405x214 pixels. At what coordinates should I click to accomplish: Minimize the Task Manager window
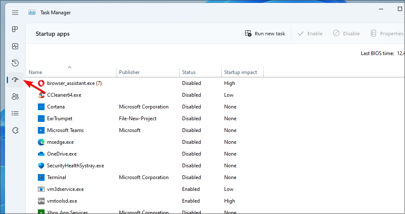381,9
